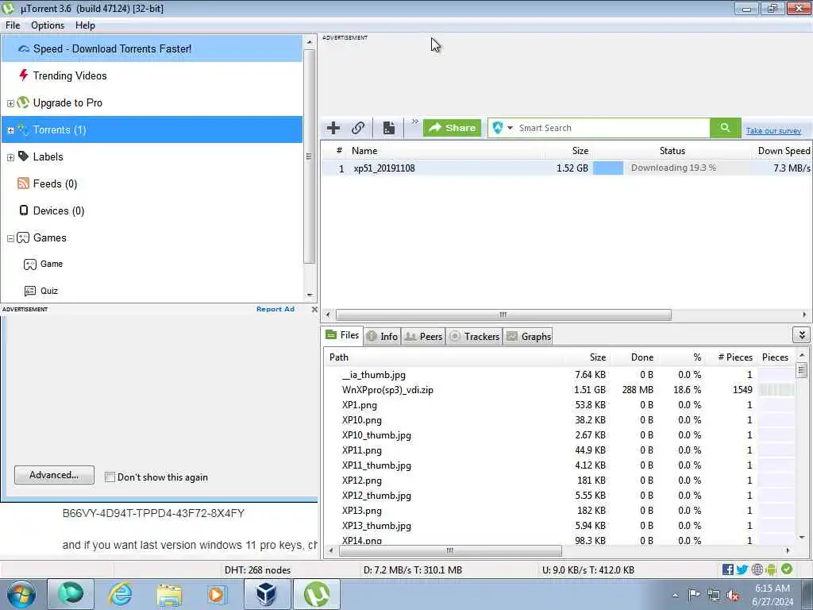
Task: Expand the Upgrade to Pro node
Action: click(x=10, y=103)
